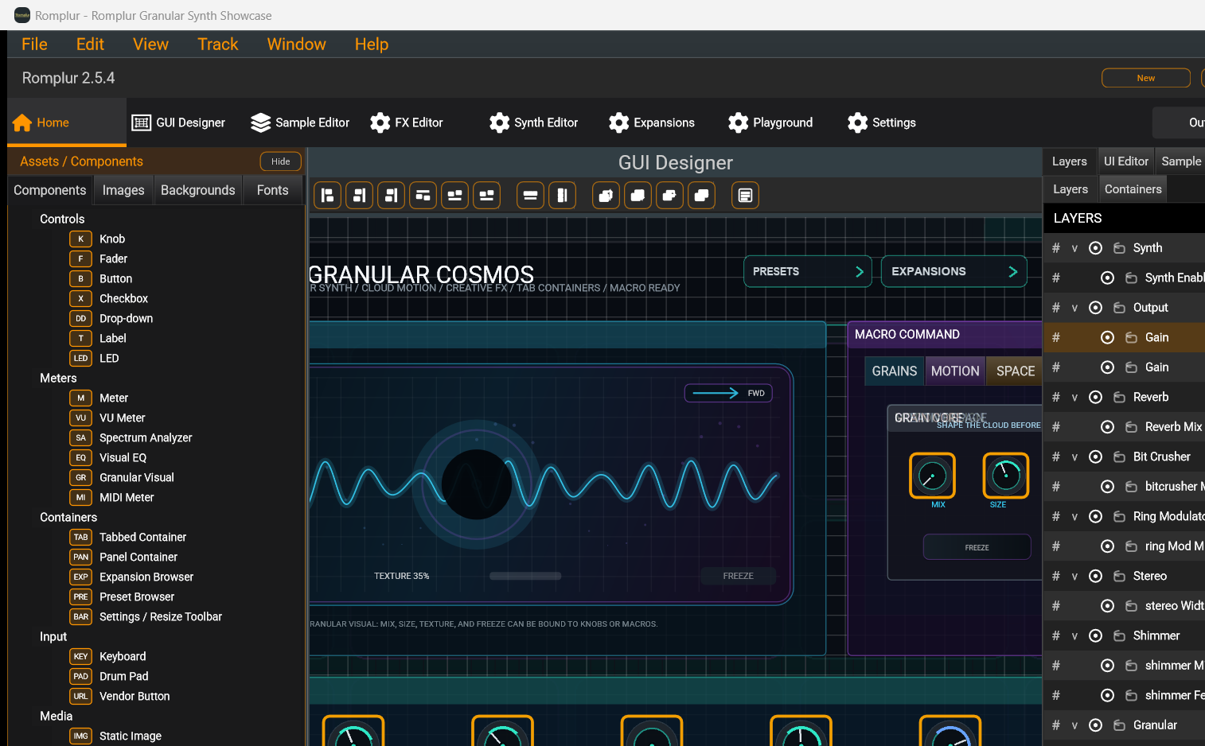Collapse the Synth layer group
1205x746 pixels.
coord(1074,248)
